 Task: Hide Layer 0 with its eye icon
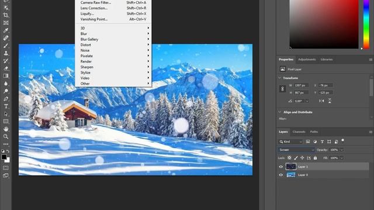280,175
